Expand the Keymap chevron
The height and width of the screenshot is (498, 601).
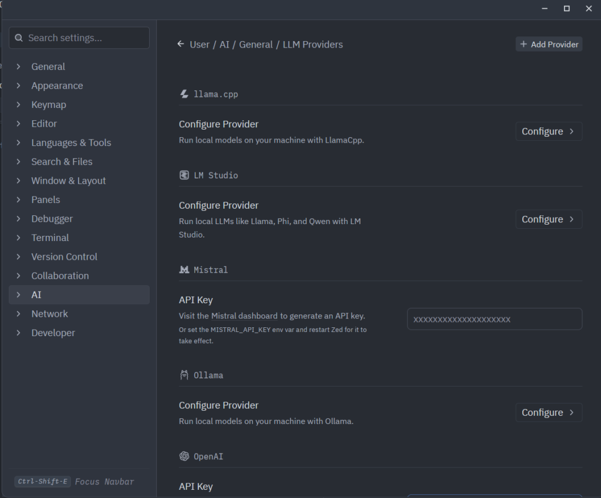(18, 104)
